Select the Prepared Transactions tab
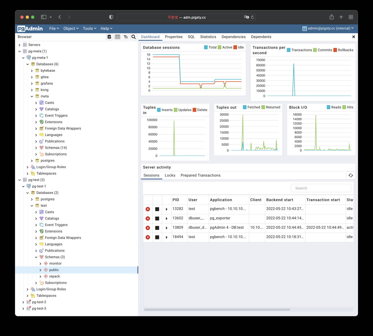Image resolution: width=373 pixels, height=336 pixels. tap(200, 176)
